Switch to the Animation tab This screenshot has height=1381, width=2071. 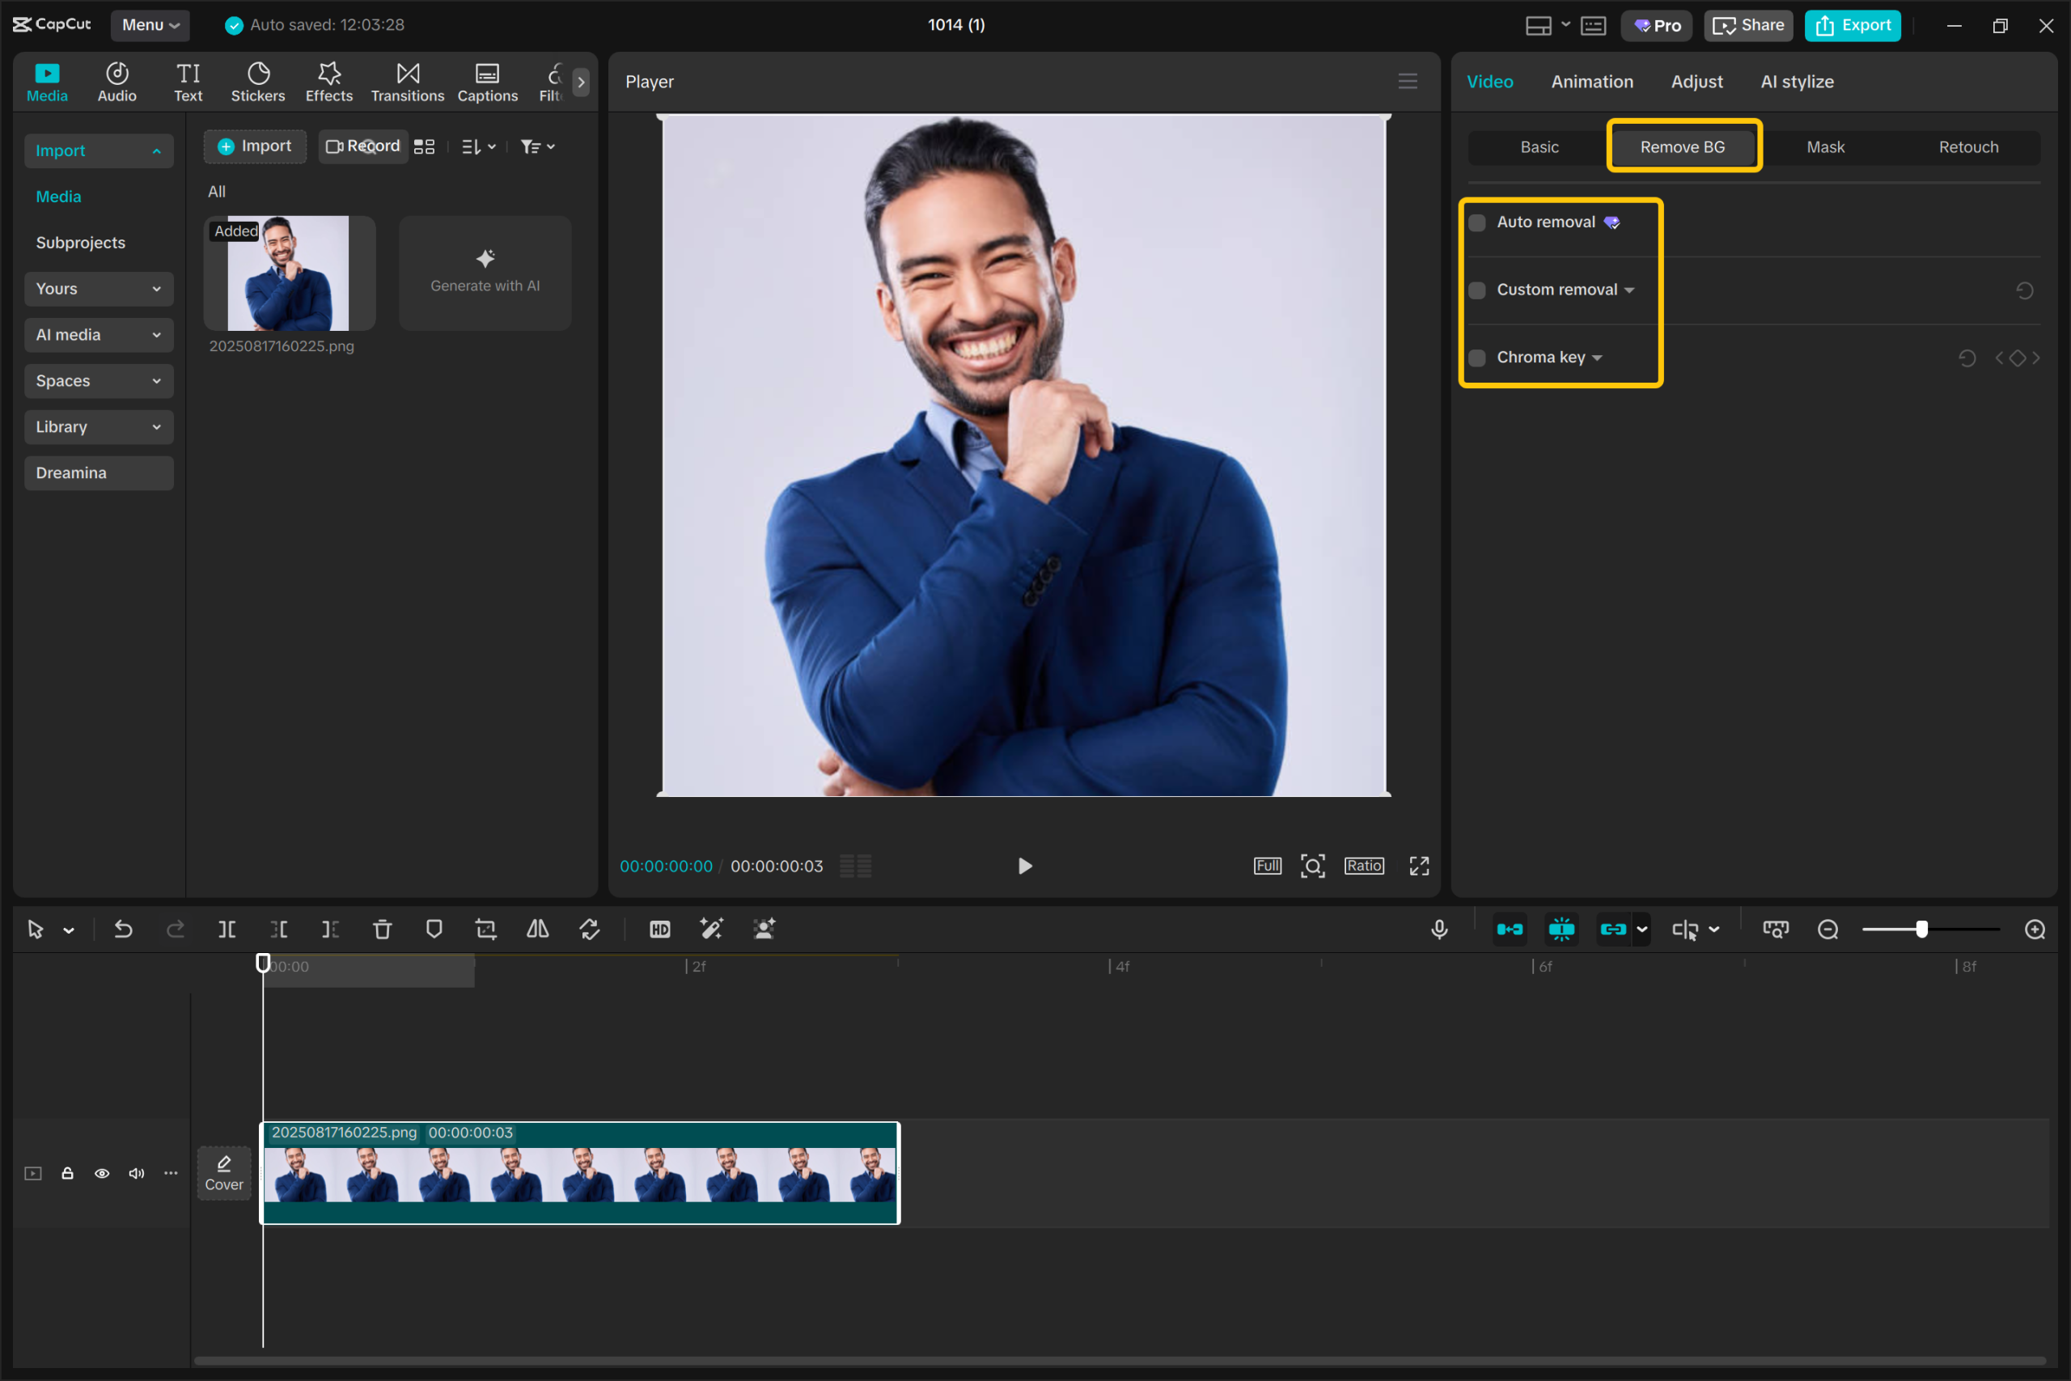click(1591, 82)
